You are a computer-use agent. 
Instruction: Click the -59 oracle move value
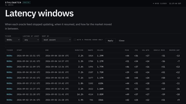163,94
